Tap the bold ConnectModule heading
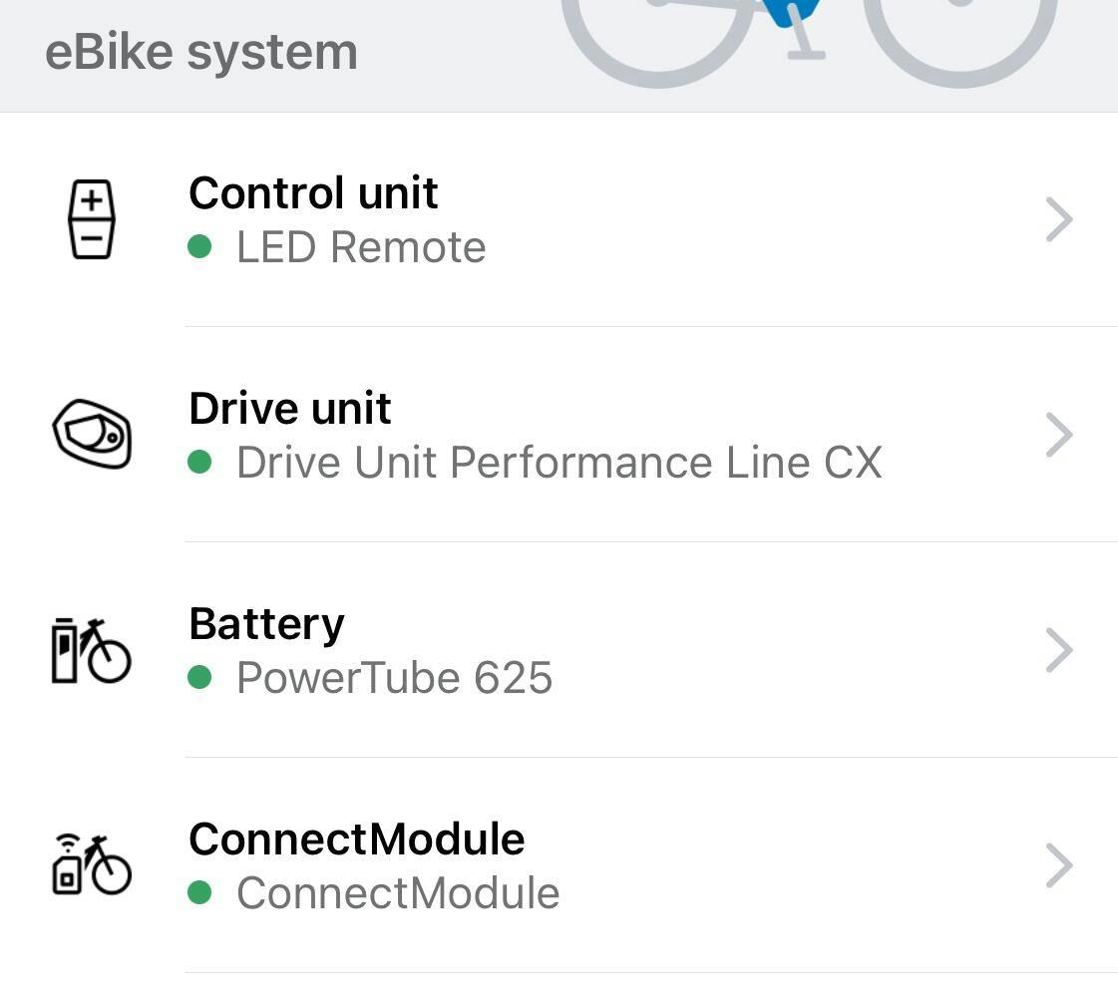The height and width of the screenshot is (1003, 1118). (x=356, y=838)
